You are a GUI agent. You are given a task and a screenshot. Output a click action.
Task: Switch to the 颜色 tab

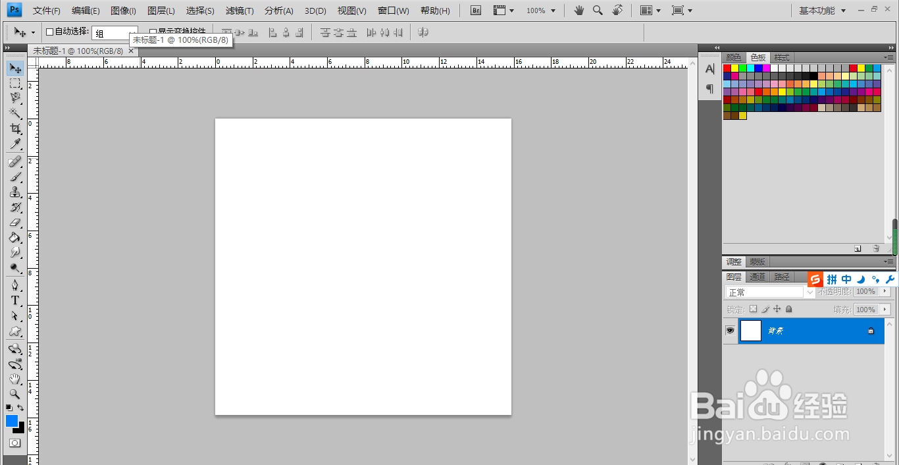(734, 58)
